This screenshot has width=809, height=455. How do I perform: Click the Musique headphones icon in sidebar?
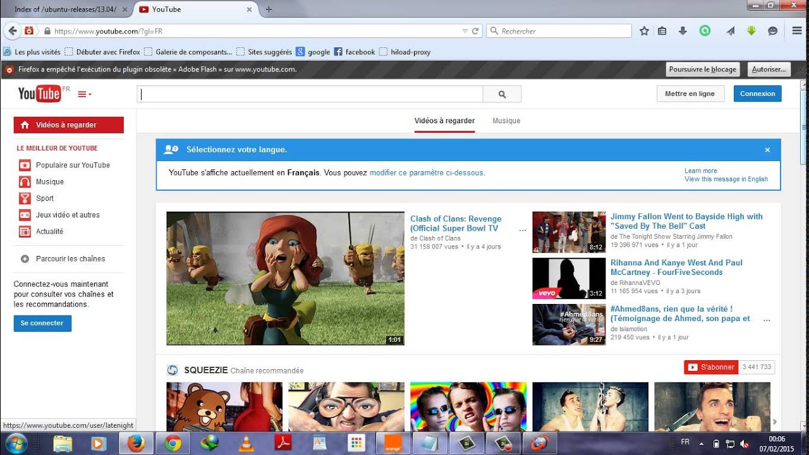point(25,181)
